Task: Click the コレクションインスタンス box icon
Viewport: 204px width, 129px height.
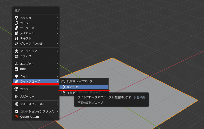Action: click(16, 111)
